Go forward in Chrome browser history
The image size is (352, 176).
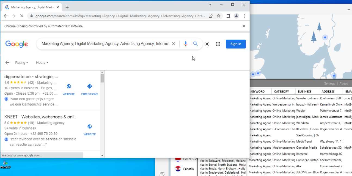14,16
